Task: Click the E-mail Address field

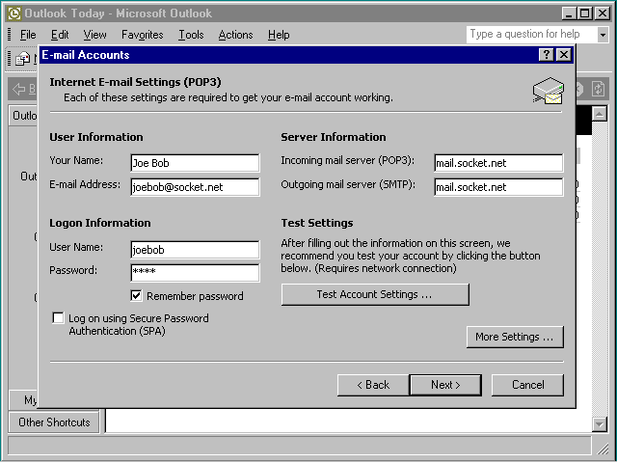Action: tap(195, 186)
